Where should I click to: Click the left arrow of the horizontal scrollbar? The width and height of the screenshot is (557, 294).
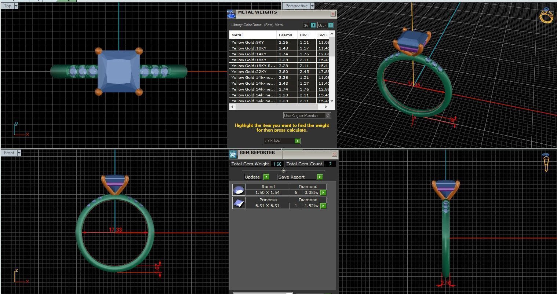click(x=232, y=107)
